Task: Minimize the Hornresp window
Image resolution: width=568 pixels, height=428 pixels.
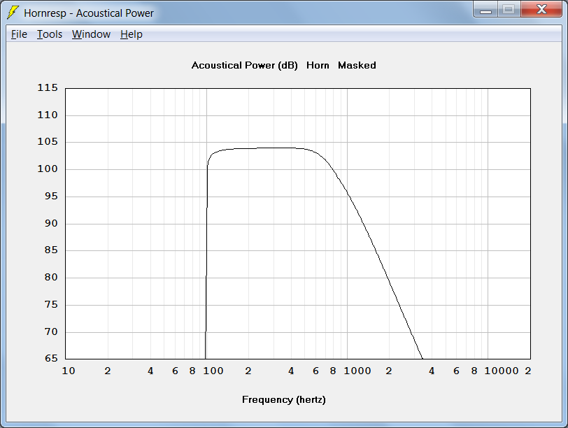Action: coord(485,9)
